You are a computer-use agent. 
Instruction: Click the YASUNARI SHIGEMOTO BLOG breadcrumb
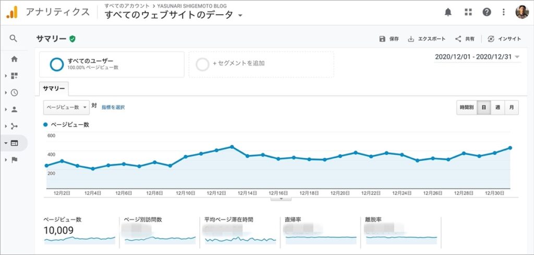192,6
